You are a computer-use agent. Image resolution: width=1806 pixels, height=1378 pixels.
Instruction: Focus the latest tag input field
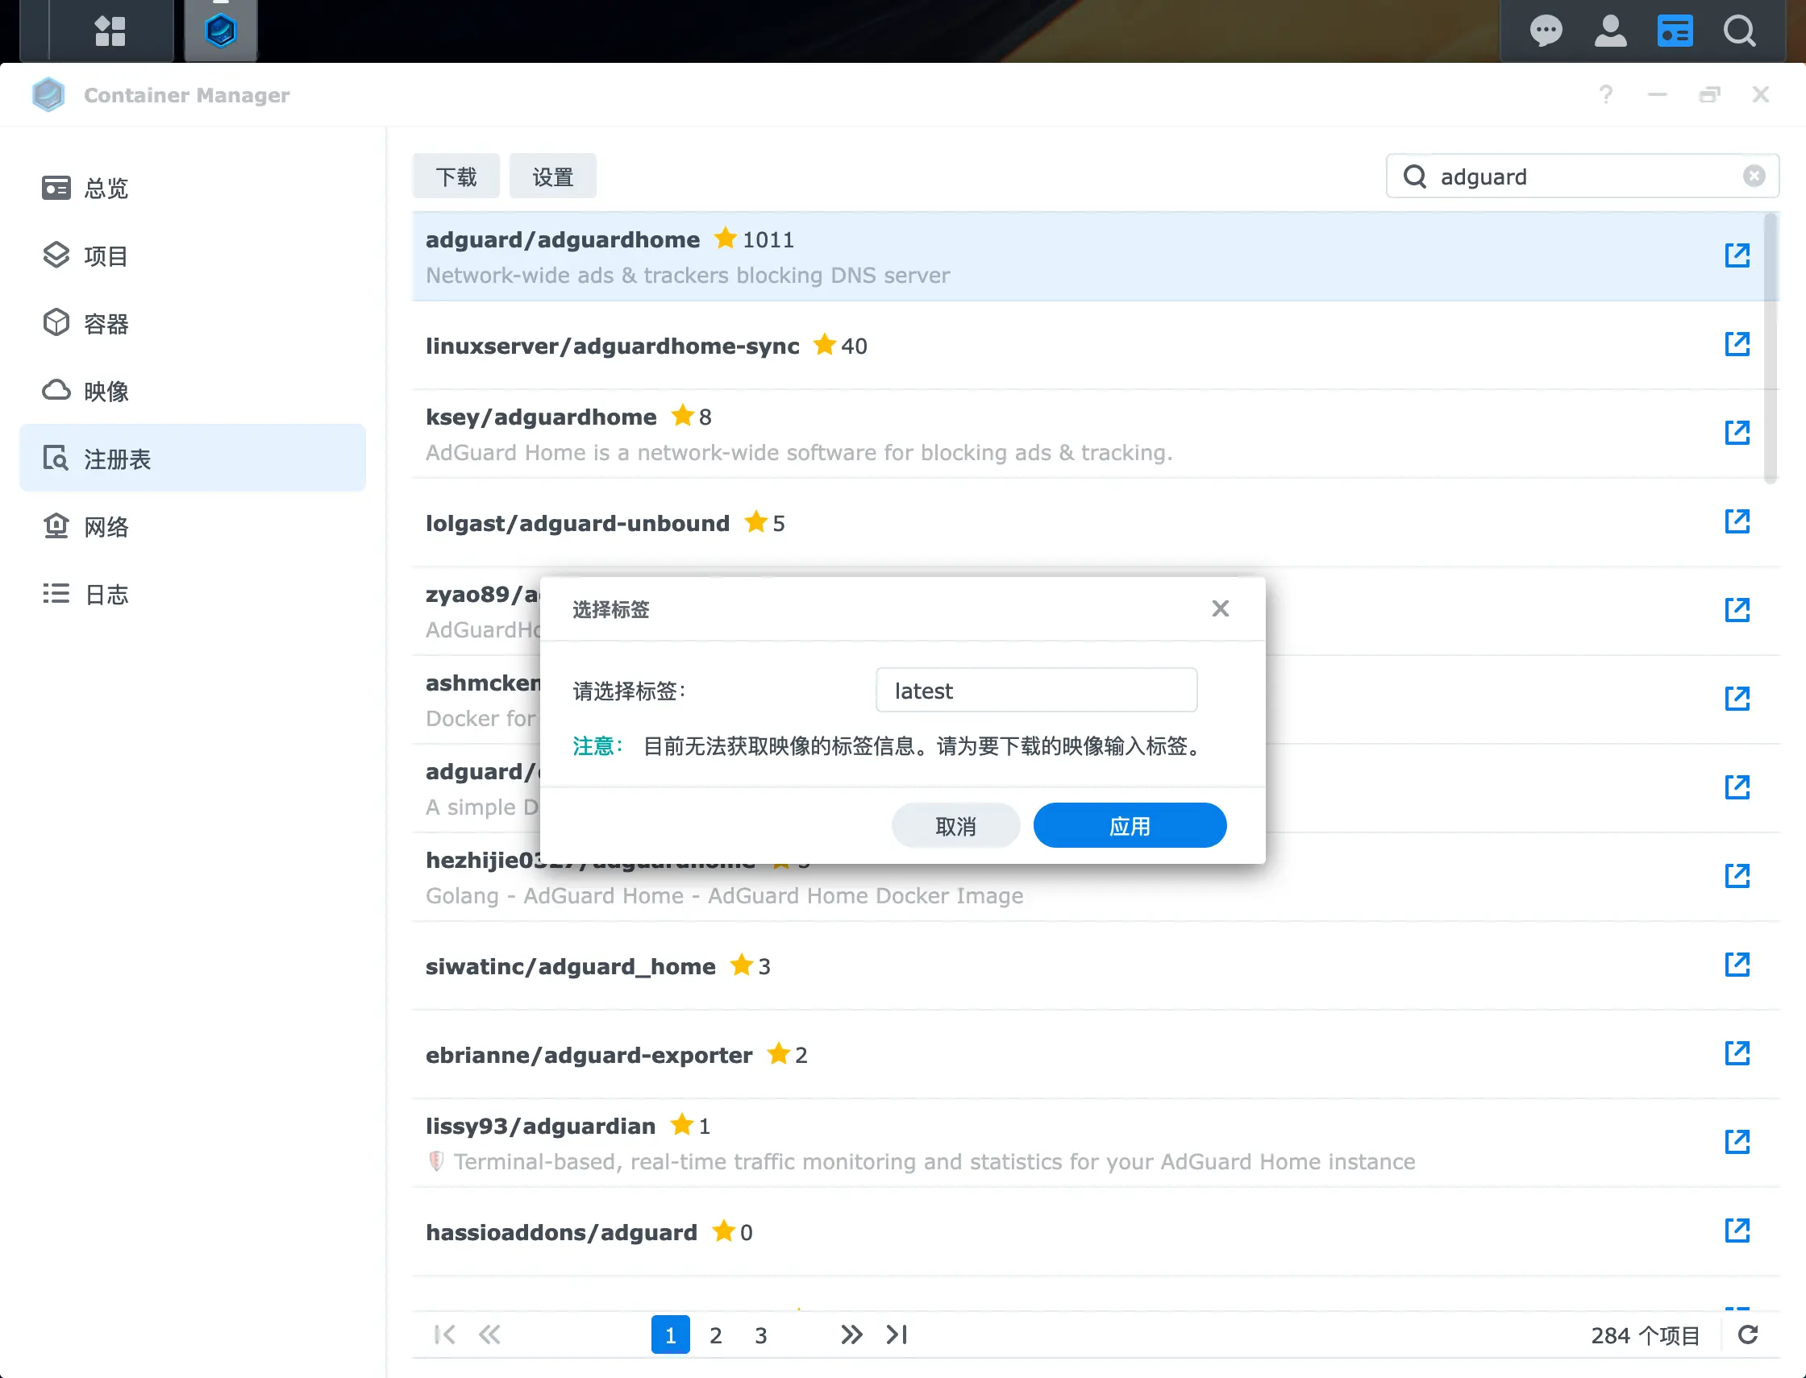(1036, 690)
